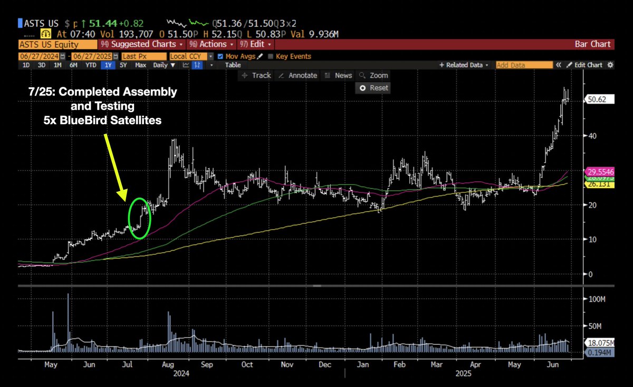Screen dimensions: 633x387
Task: Select the Max time range
Action: [140, 65]
